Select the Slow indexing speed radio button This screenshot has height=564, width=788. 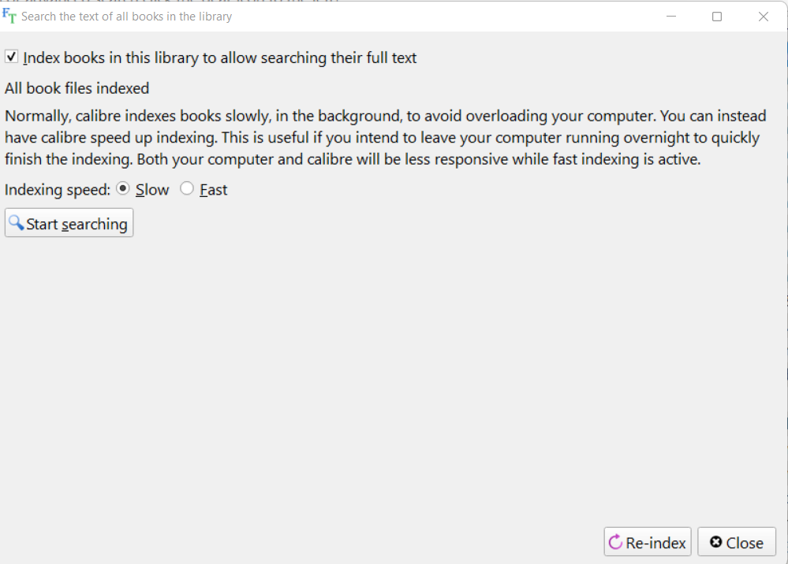[122, 189]
